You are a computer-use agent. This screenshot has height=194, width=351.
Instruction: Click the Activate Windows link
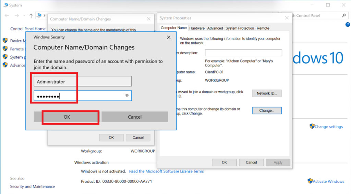coord(328,181)
